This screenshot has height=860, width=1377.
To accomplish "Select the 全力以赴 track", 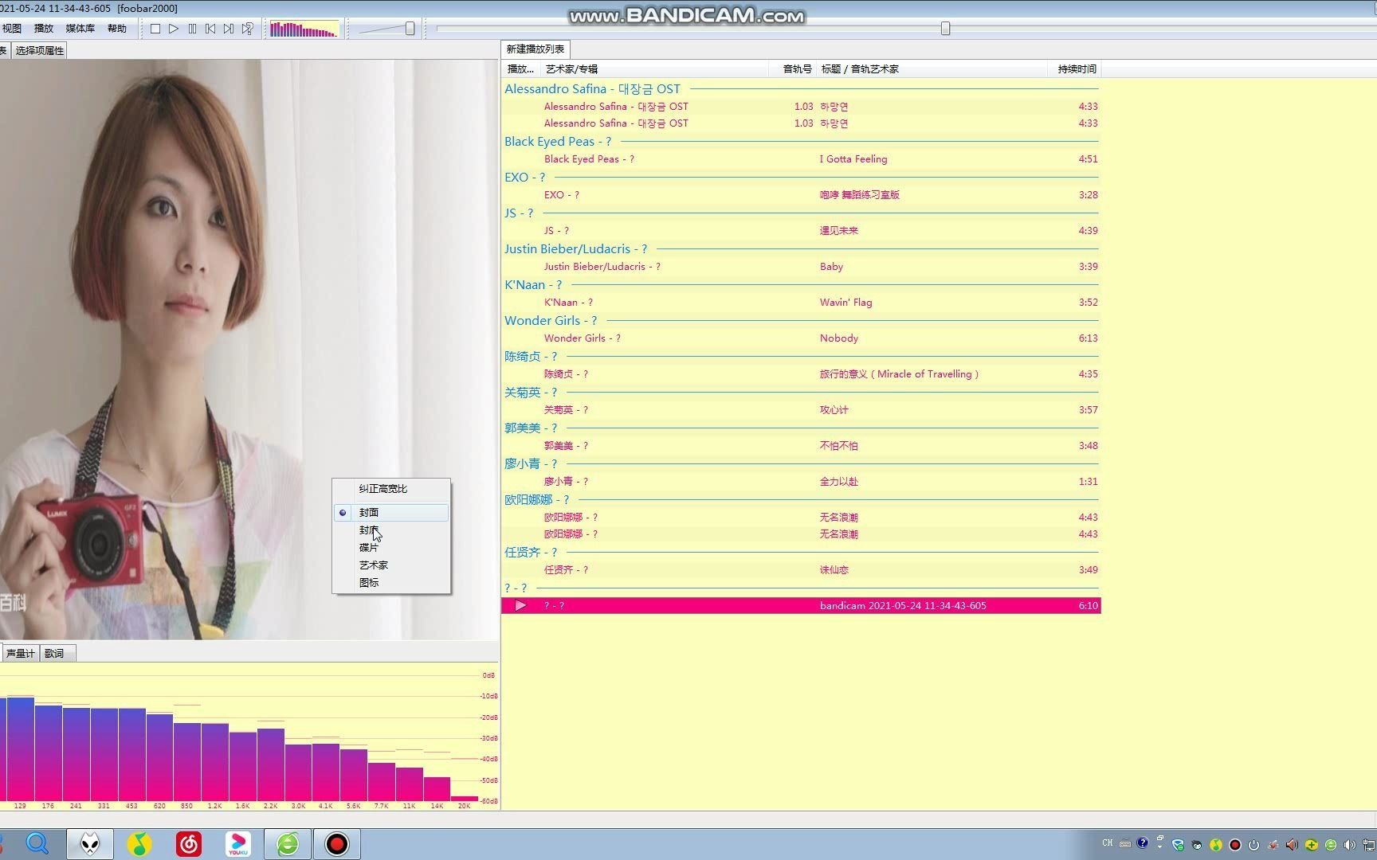I will [x=801, y=482].
